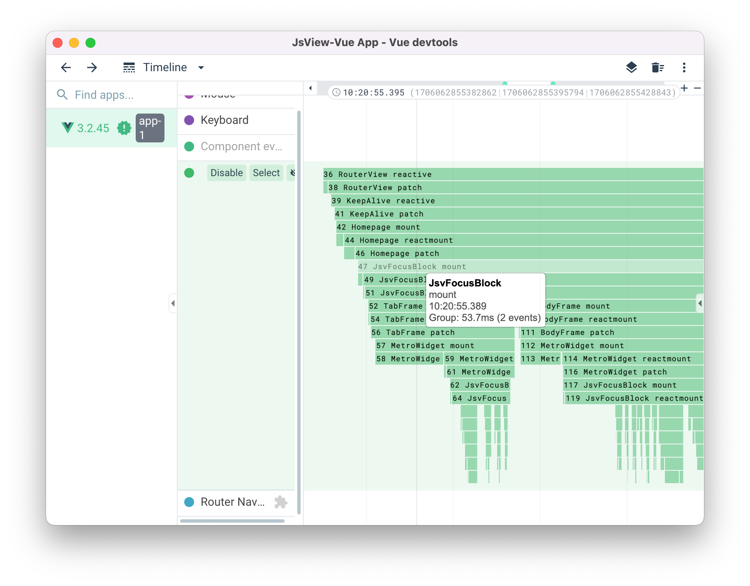Click the right edge panel expander arrow
The width and height of the screenshot is (750, 586).
(700, 304)
